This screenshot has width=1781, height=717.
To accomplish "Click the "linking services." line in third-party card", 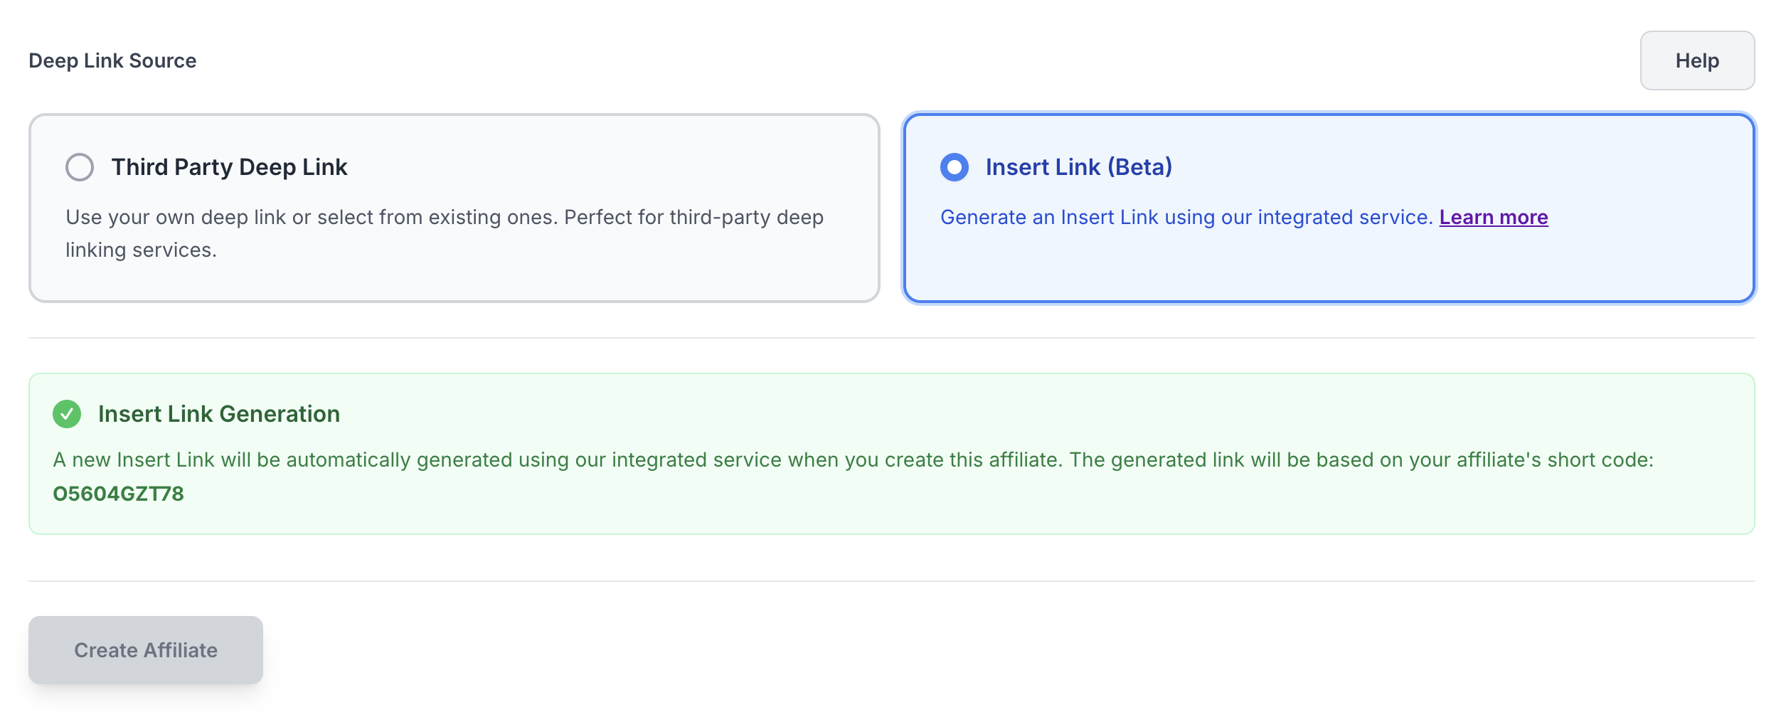I will click(141, 250).
